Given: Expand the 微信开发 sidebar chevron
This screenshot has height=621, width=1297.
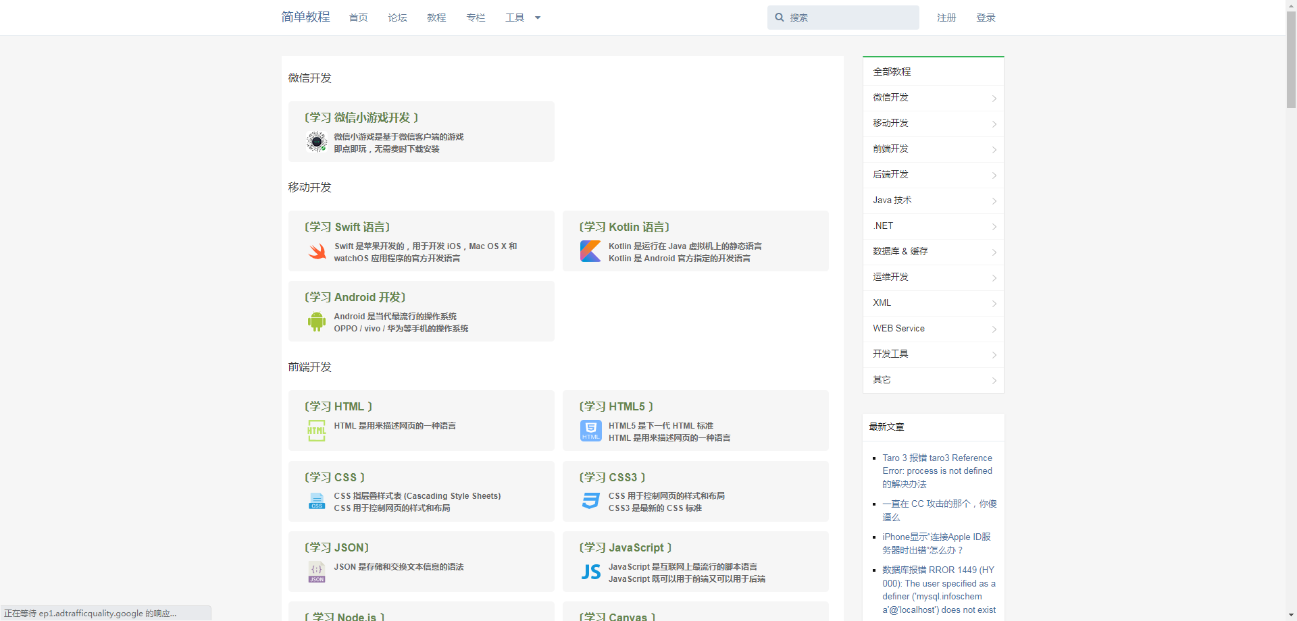Looking at the screenshot, I should click(994, 99).
